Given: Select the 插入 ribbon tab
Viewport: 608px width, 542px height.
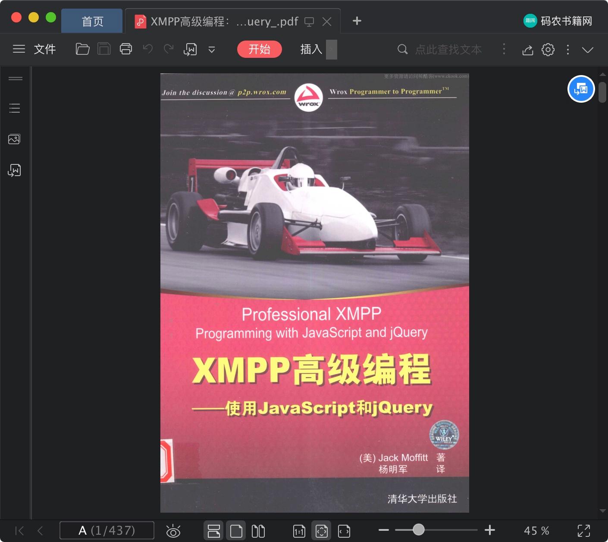Looking at the screenshot, I should coord(311,49).
